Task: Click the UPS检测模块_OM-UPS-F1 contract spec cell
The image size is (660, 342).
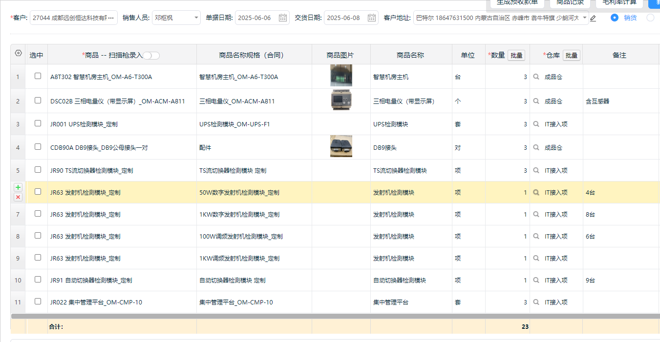Action: point(254,124)
